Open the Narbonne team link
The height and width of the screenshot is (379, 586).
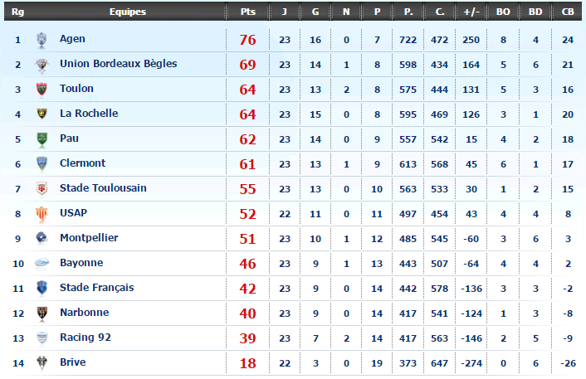tap(84, 313)
